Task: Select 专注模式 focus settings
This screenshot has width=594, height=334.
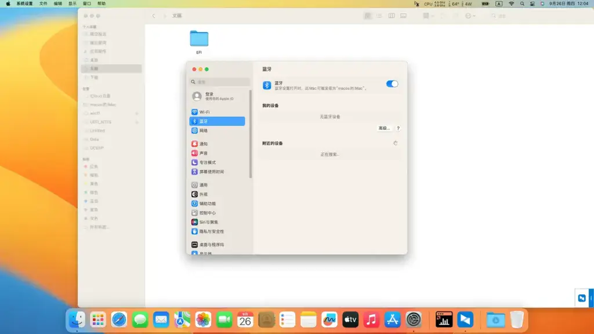Action: point(217,162)
